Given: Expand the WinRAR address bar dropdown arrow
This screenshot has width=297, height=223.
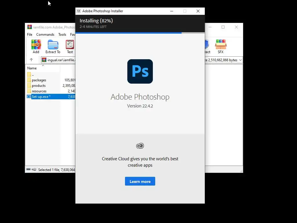Looking at the screenshot, I should point(240,60).
